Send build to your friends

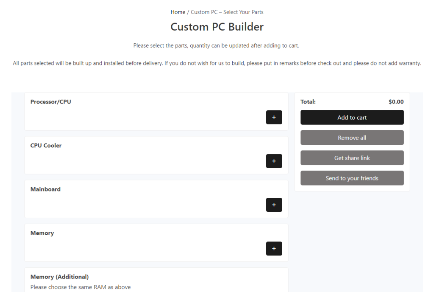(352, 178)
